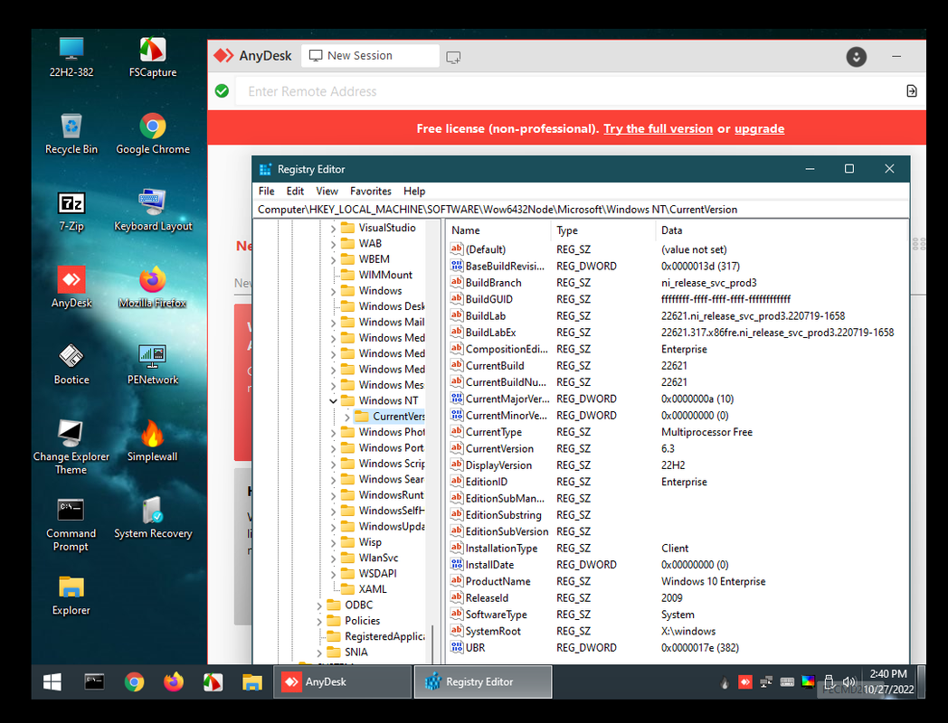This screenshot has width=948, height=723.
Task: Click the Windows Start button
Action: (52, 682)
